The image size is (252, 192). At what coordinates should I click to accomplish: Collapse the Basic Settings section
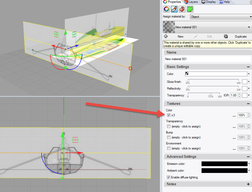point(248,67)
